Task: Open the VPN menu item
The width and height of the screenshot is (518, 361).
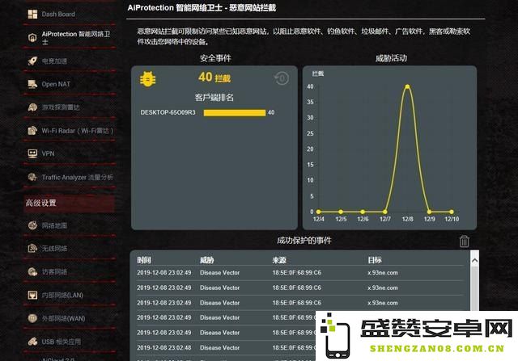Action: coord(48,153)
